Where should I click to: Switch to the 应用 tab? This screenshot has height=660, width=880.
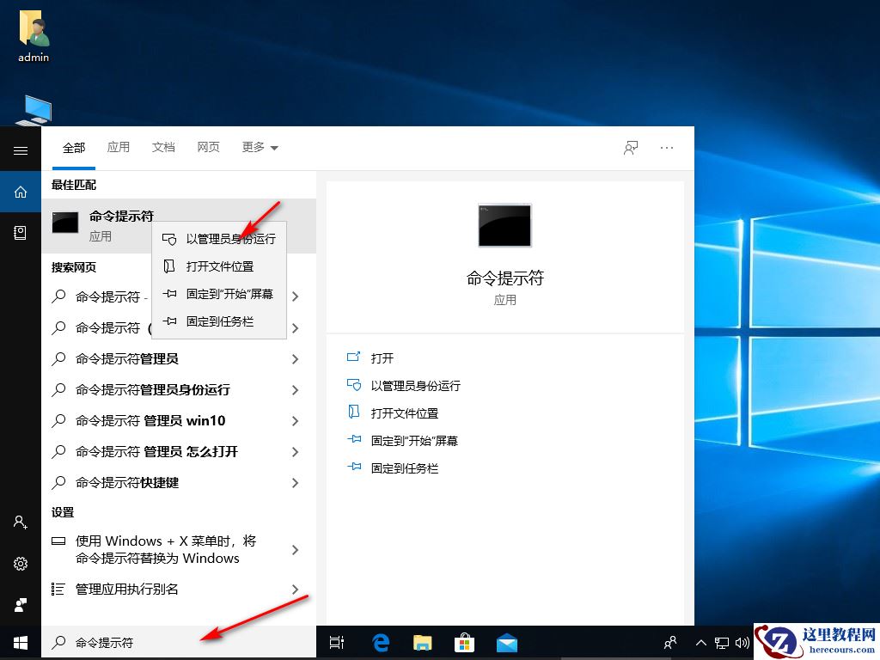click(119, 147)
